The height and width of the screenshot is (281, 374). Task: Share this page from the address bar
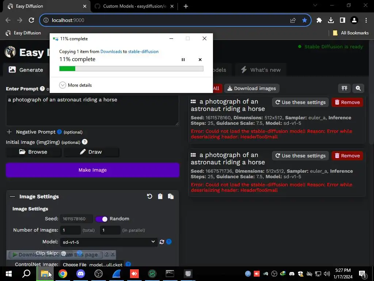(x=293, y=20)
